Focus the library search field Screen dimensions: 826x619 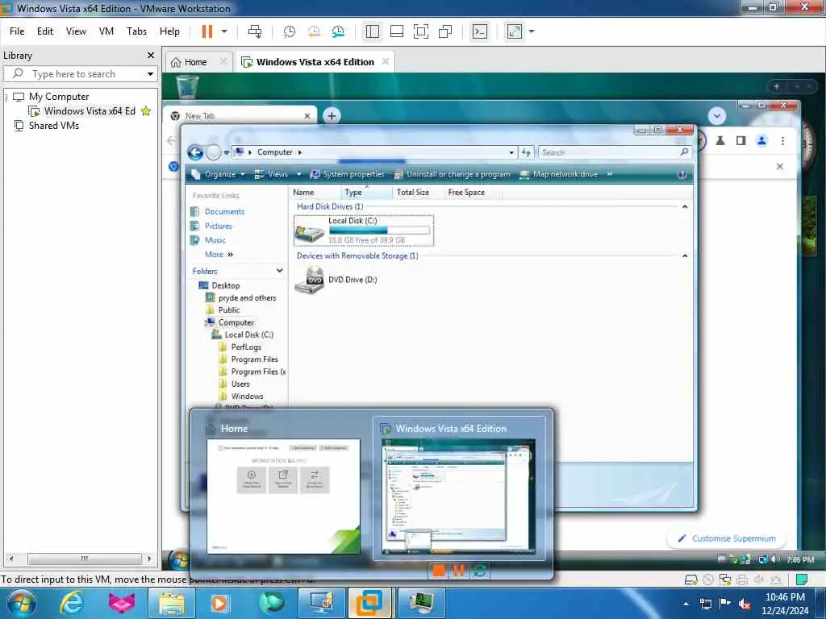79,74
